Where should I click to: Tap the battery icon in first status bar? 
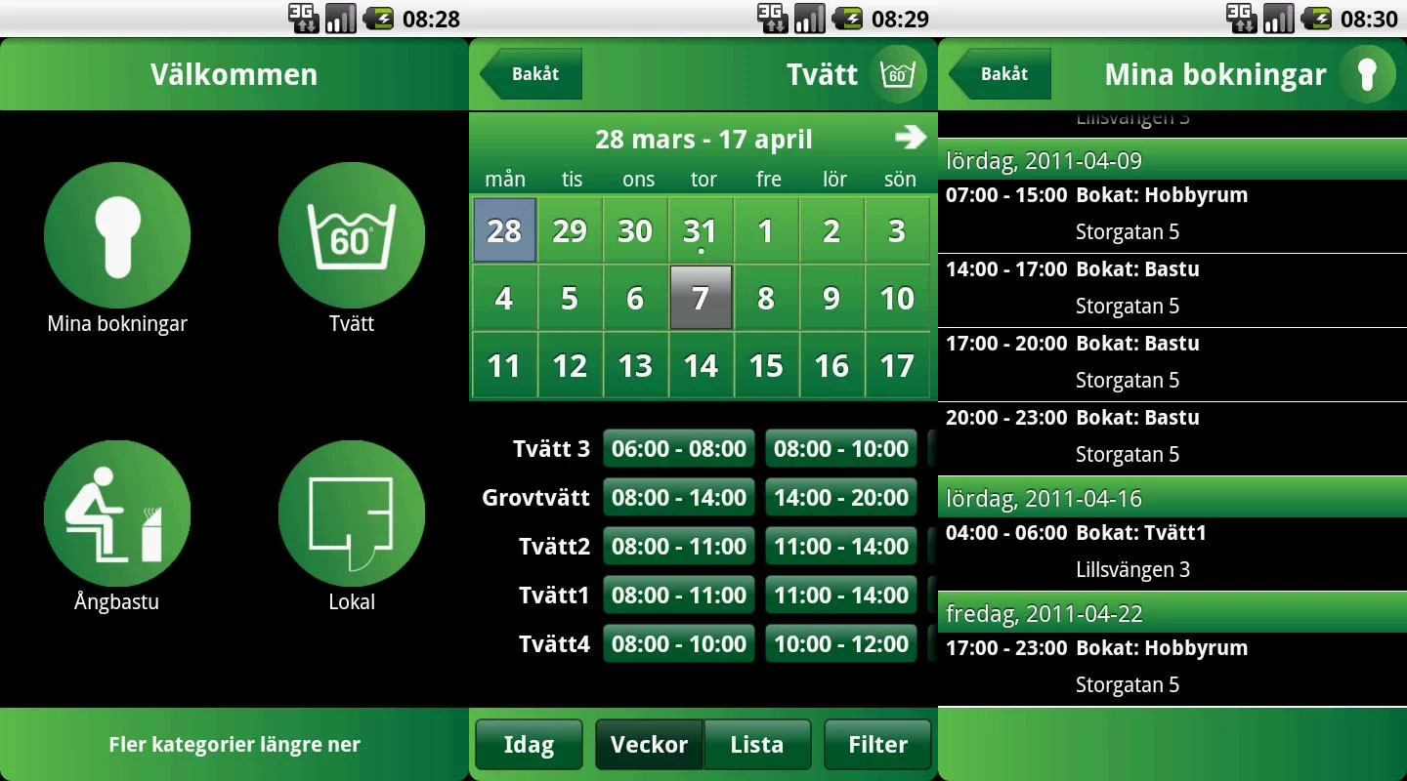pyautogui.click(x=378, y=19)
